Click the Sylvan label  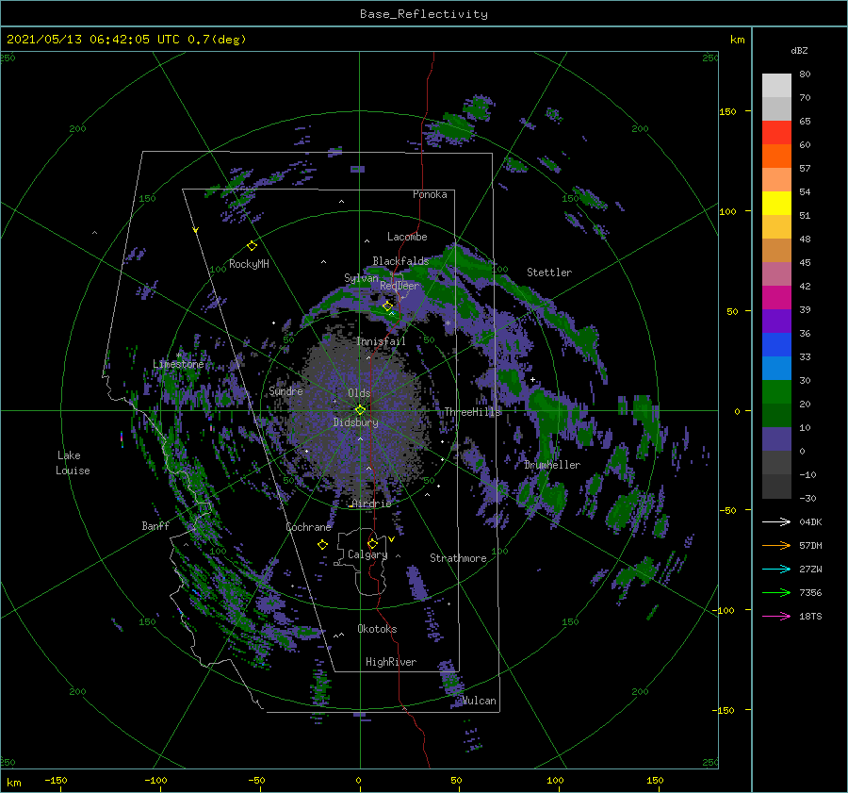[x=361, y=278]
